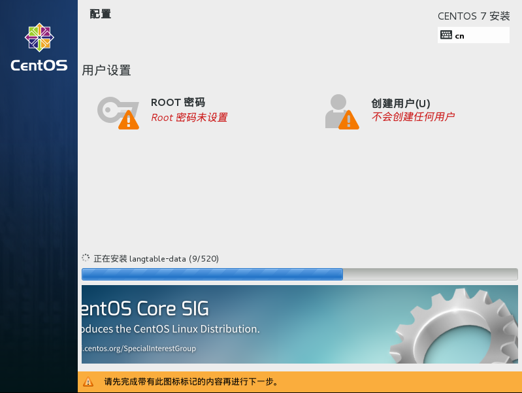Click the keyboard layout icon beside cn

[446, 35]
